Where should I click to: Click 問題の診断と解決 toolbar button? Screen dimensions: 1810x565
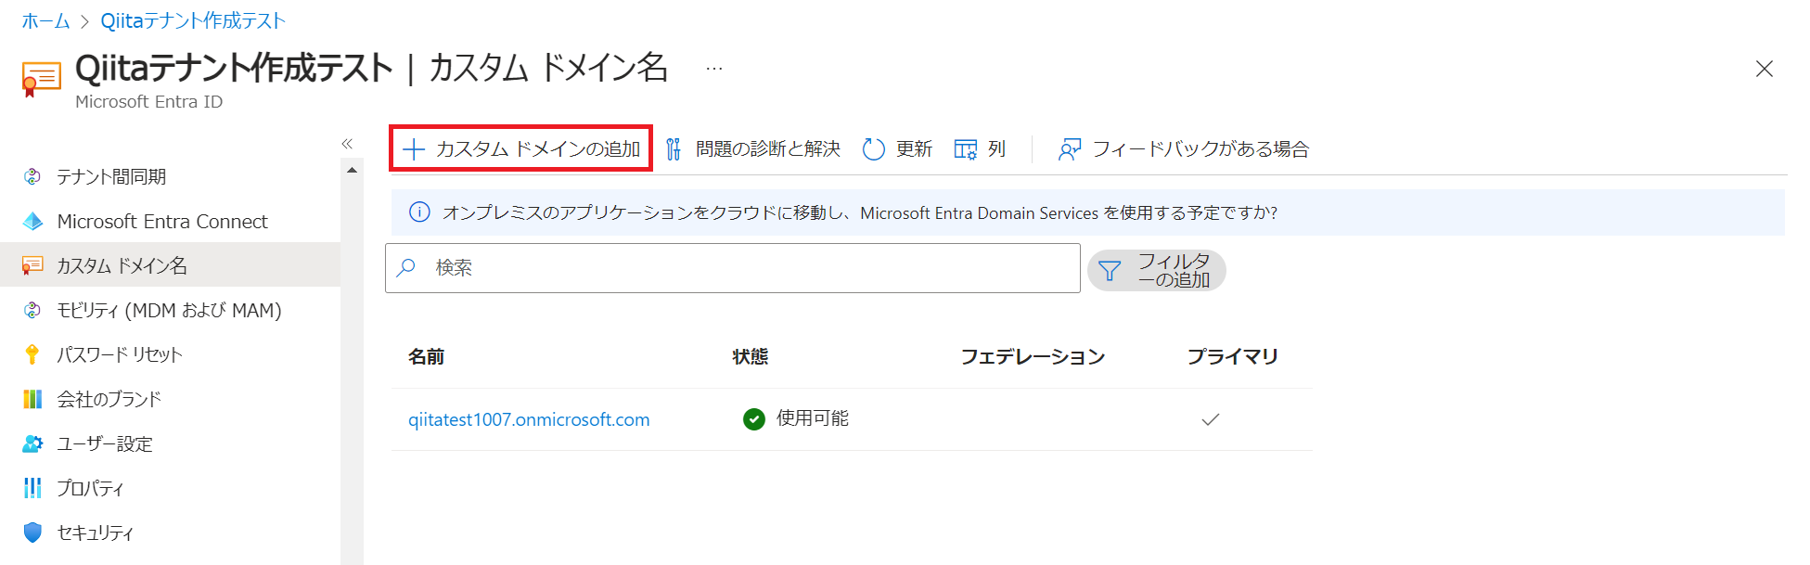[x=752, y=149]
